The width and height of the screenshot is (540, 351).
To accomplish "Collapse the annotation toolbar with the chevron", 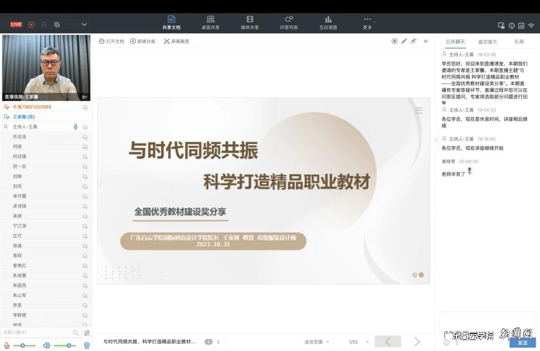I will pos(426,41).
